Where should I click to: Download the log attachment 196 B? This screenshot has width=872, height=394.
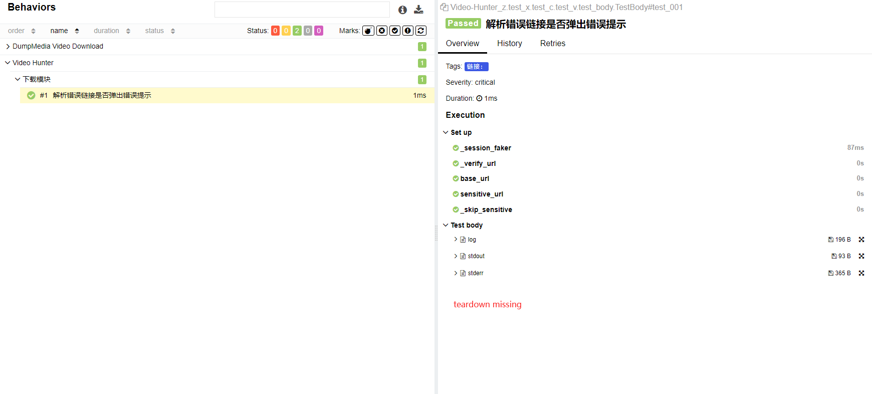click(839, 240)
